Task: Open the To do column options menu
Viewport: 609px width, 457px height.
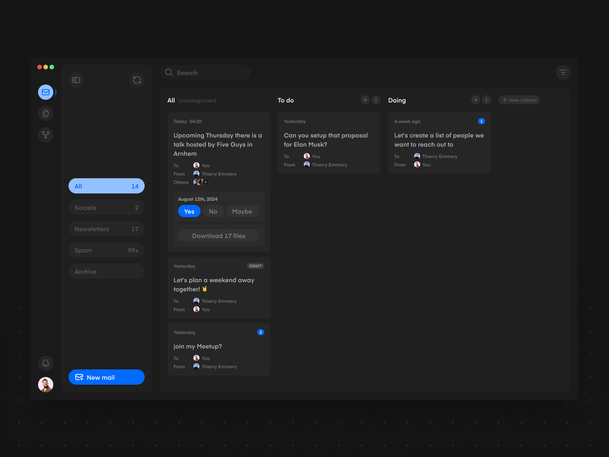Action: coord(376,99)
